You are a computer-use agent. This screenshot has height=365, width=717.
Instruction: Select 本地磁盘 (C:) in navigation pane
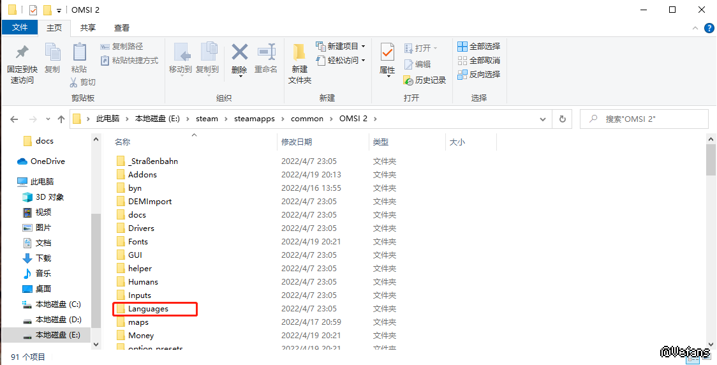(52, 304)
